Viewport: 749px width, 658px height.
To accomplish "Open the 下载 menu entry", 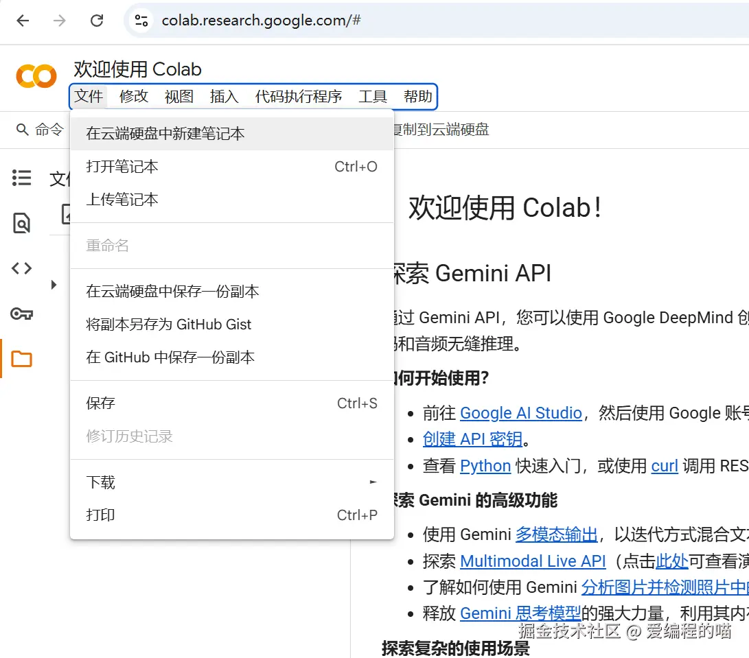I will tap(231, 482).
